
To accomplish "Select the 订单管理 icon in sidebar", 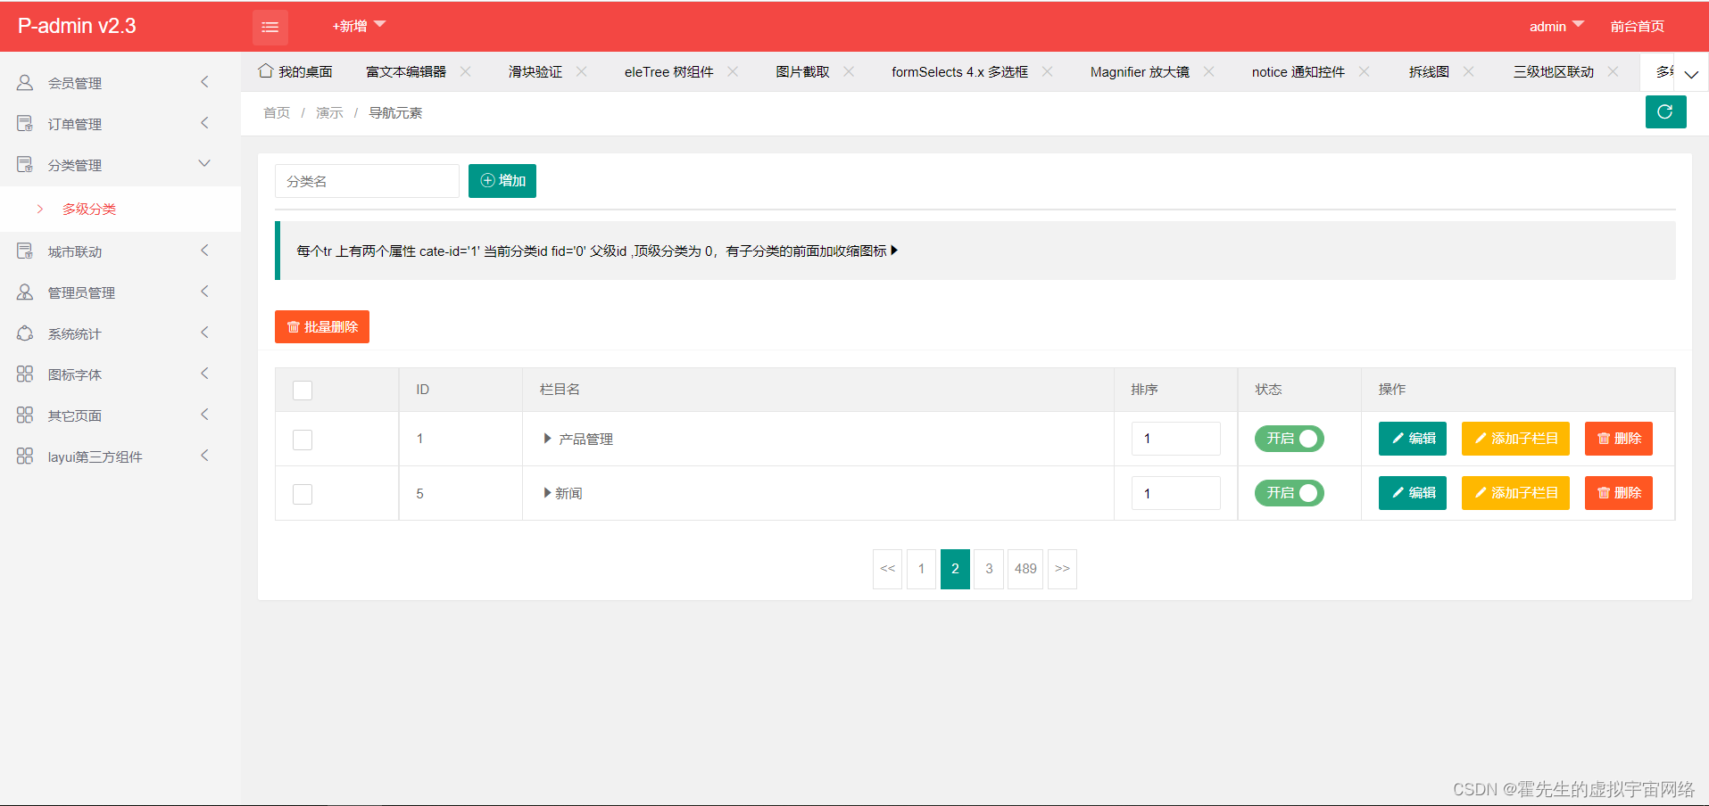I will point(24,123).
